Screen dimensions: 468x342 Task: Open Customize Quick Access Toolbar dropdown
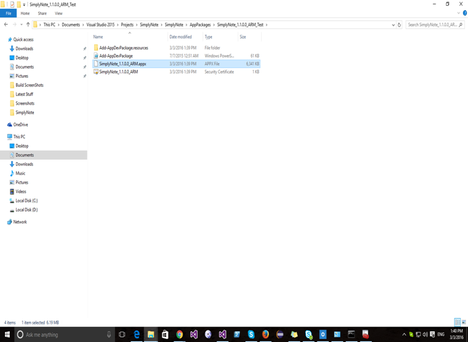pyautogui.click(x=24, y=5)
